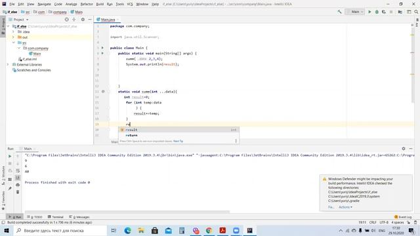
Task: Toggle scroll to end in Run console
Action: [x=18, y=178]
